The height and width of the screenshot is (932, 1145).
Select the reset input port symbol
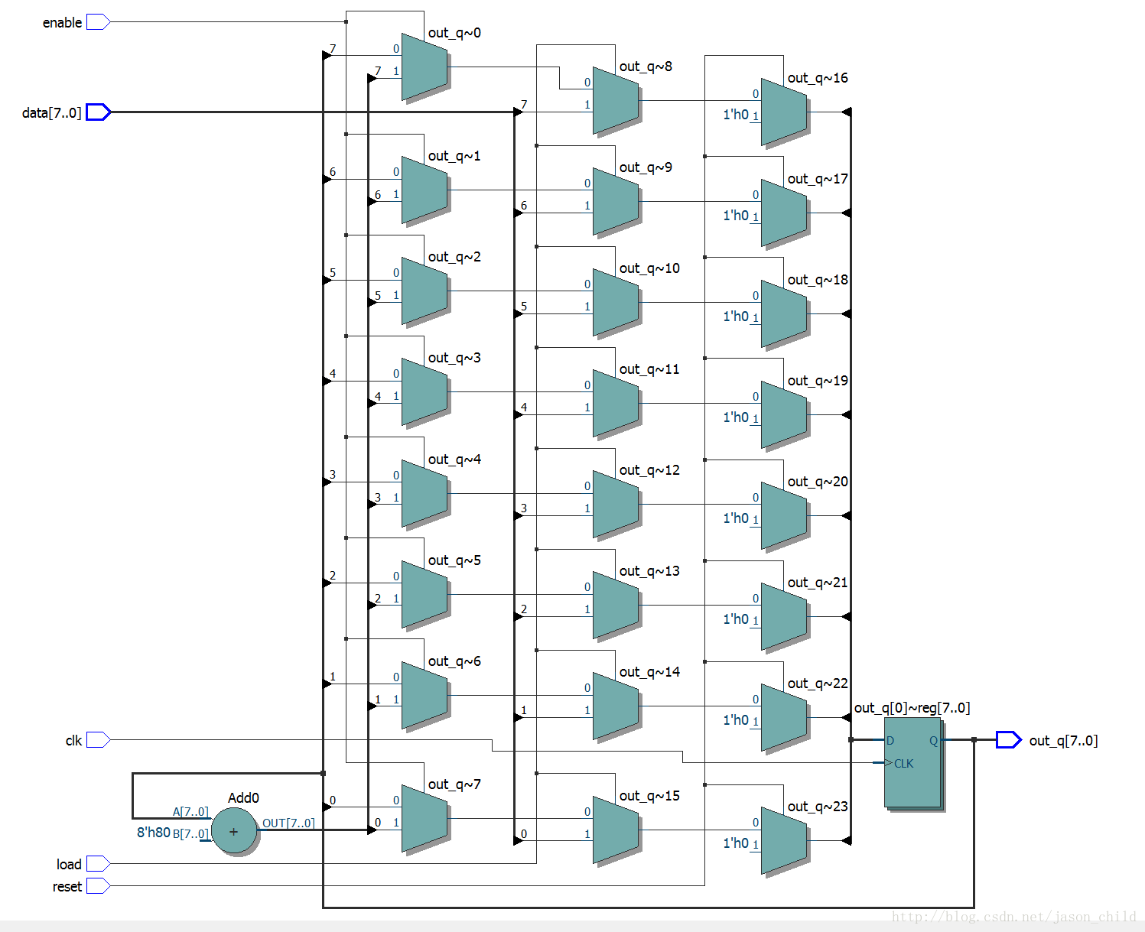click(99, 886)
